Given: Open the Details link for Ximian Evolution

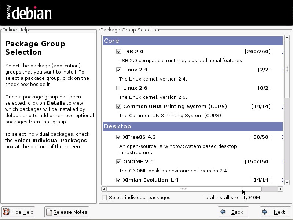Looking at the screenshot, I should tap(282, 180).
